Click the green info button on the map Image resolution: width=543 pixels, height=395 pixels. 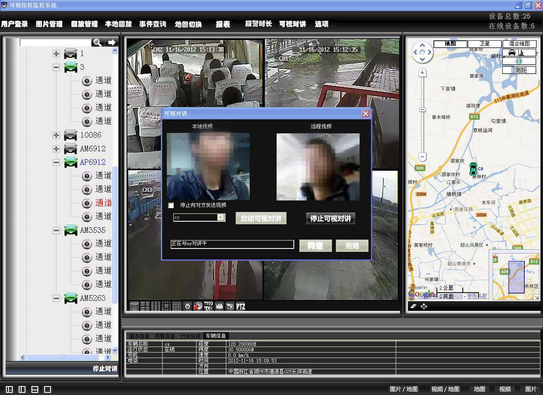click(519, 61)
